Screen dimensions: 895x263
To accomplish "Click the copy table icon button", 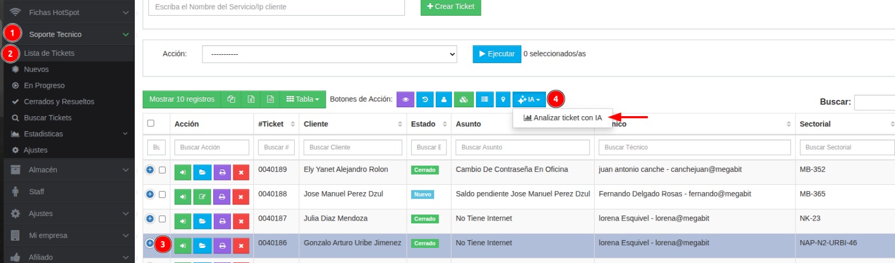I will coord(231,99).
